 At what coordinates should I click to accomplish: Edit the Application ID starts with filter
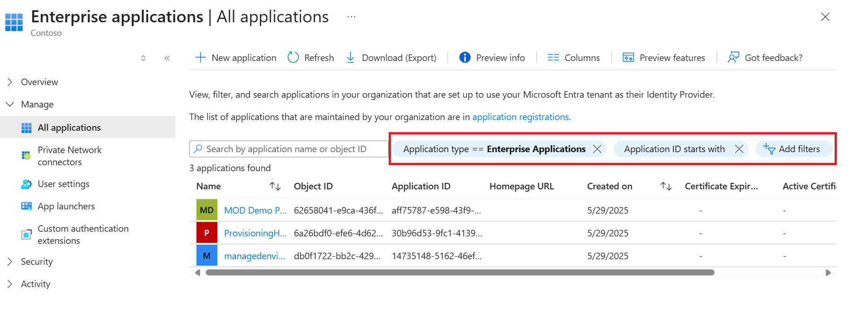(674, 149)
